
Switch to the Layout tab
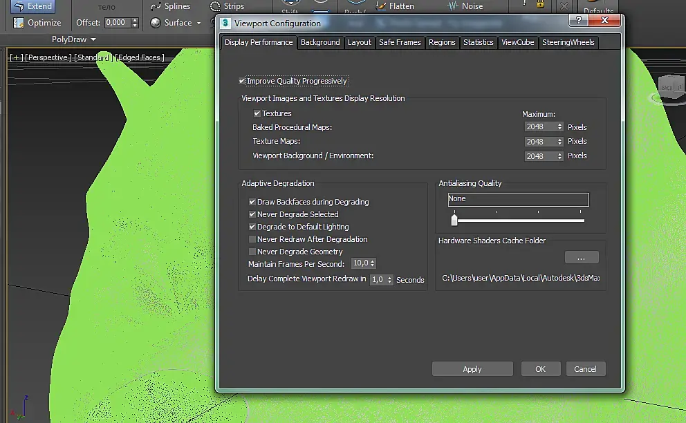tap(359, 42)
